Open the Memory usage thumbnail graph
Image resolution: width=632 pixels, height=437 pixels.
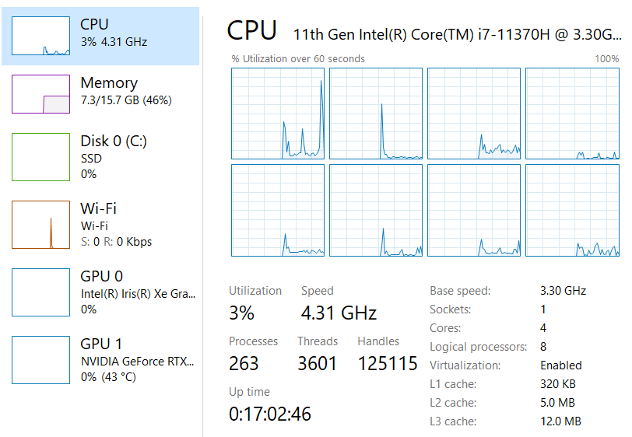(x=40, y=93)
